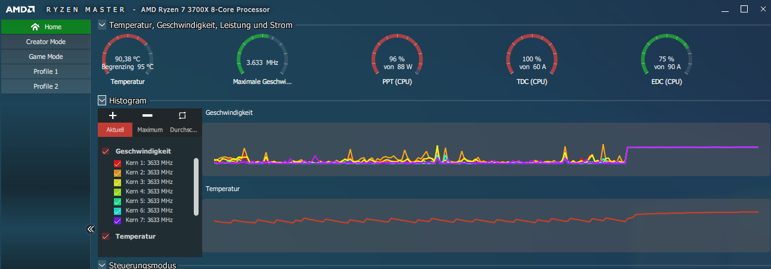Click 'von 88 W' PPT text
This screenshot has height=269, width=771.
click(x=397, y=67)
